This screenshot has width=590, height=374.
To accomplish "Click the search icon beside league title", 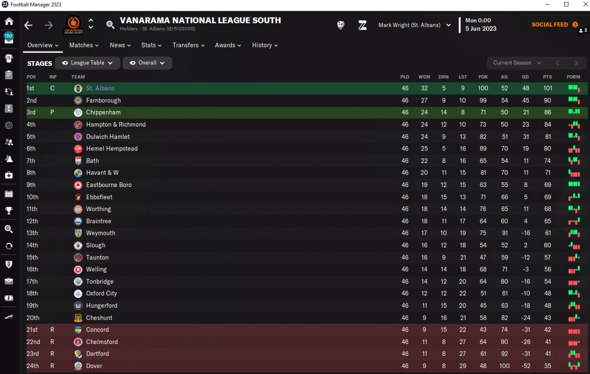I will [x=110, y=25].
